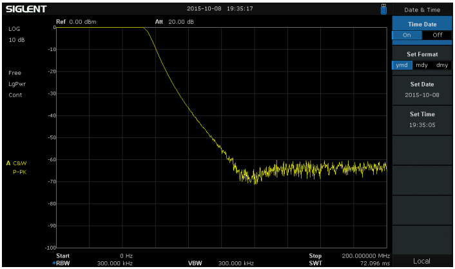The height and width of the screenshot is (269, 455).
Task: Turn Time Date display Off
Action: click(438, 35)
